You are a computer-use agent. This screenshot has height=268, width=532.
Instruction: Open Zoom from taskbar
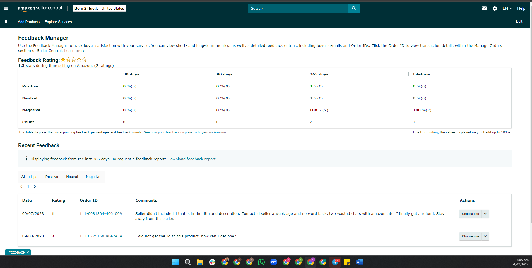(274, 262)
